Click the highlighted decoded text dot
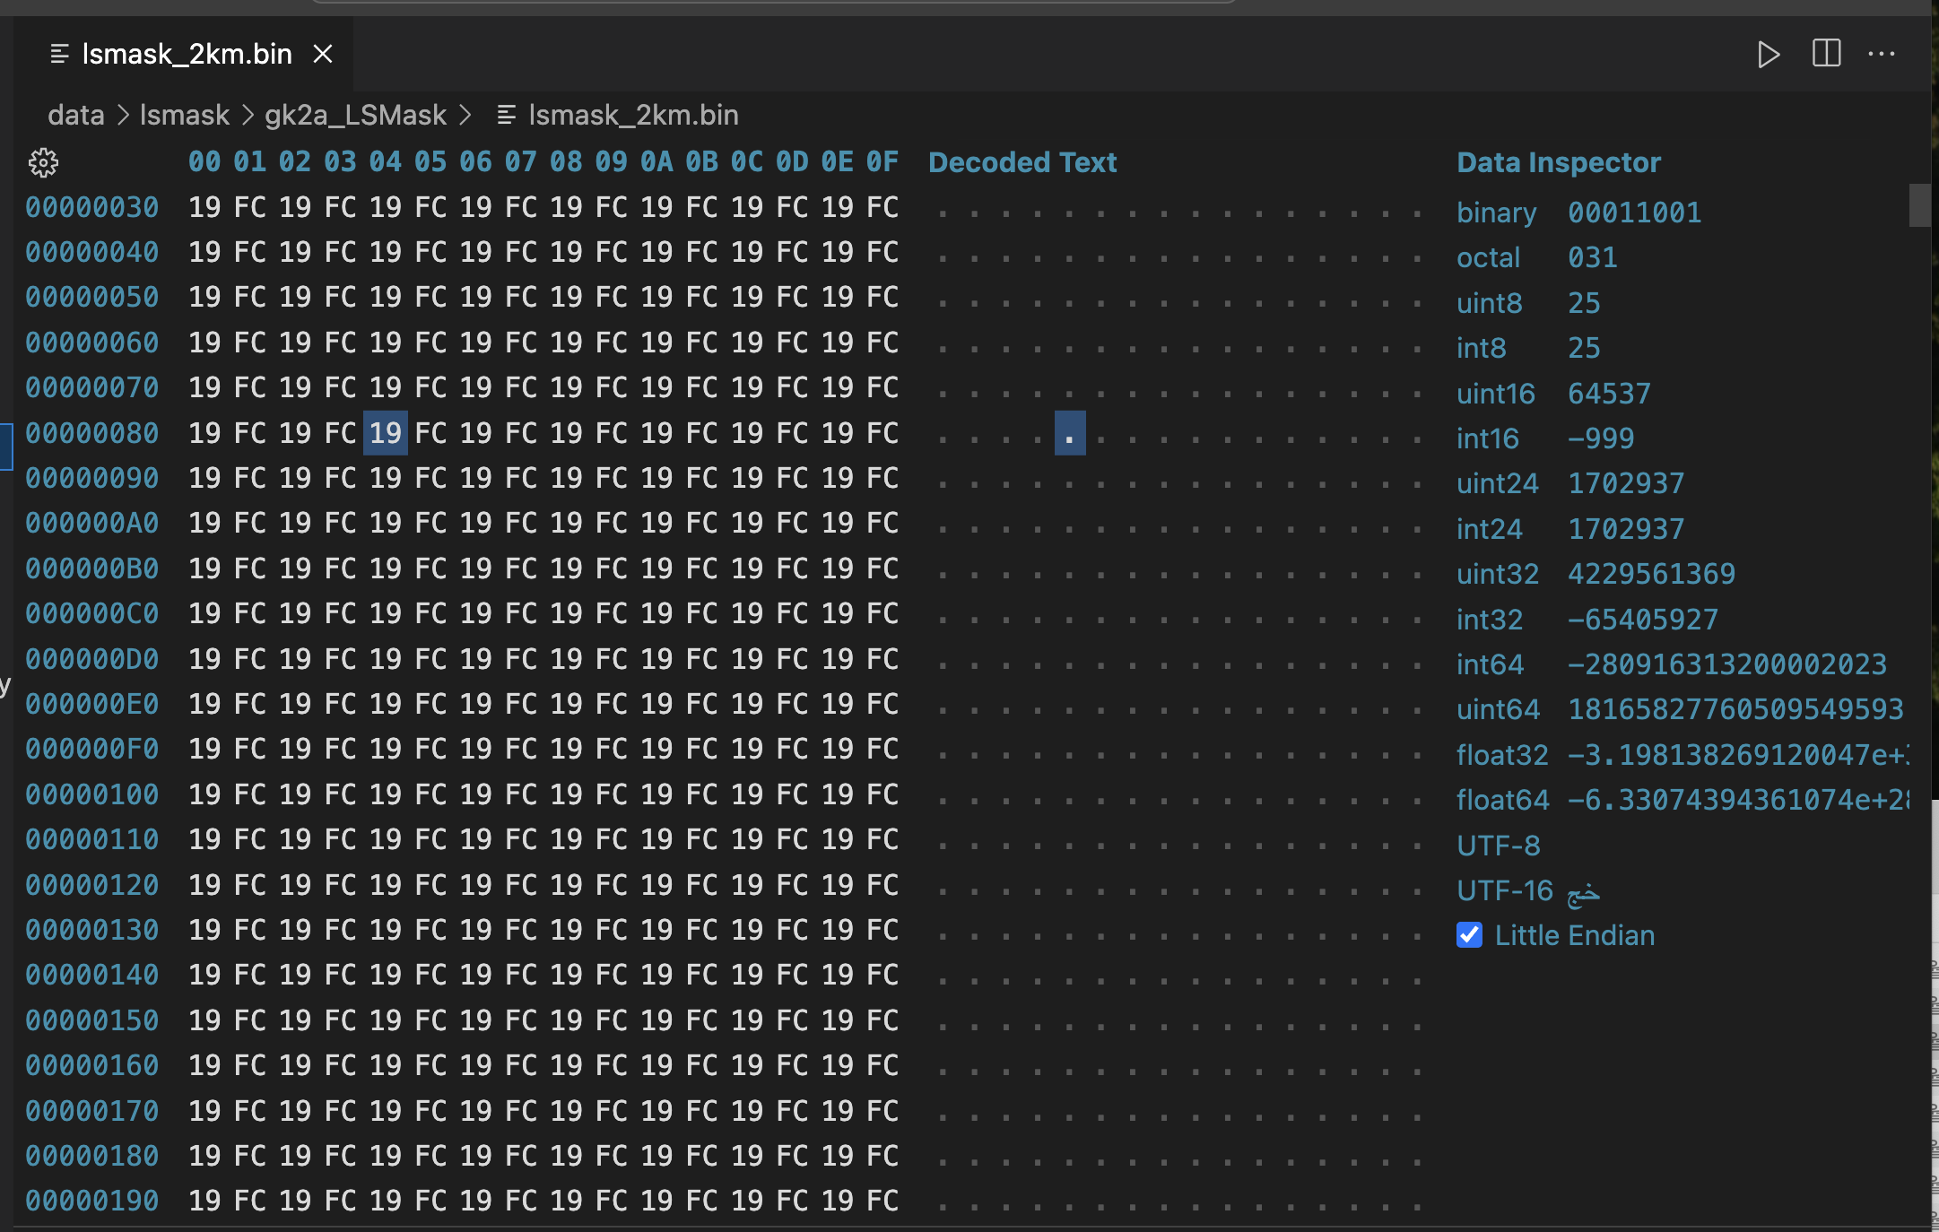 [x=1069, y=433]
